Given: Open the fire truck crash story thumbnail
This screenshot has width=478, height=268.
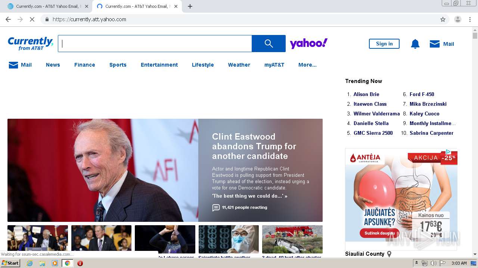Looking at the screenshot, I should pos(292,239).
